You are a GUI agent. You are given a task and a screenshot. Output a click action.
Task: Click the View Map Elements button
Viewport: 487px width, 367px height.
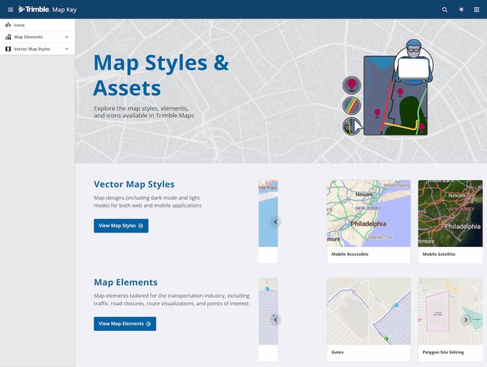[x=124, y=323]
